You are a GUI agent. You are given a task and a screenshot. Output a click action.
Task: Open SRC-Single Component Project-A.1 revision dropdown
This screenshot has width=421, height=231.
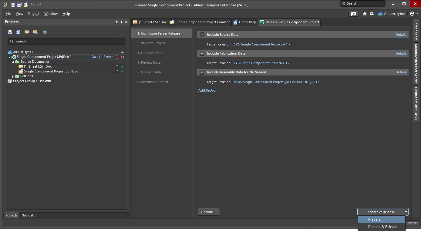pos(262,44)
